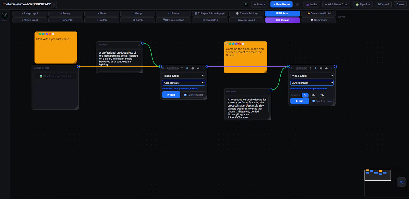Click the clock icon on the Image output node
Screen dimensions: 409x199
pyautogui.click(x=193, y=68)
